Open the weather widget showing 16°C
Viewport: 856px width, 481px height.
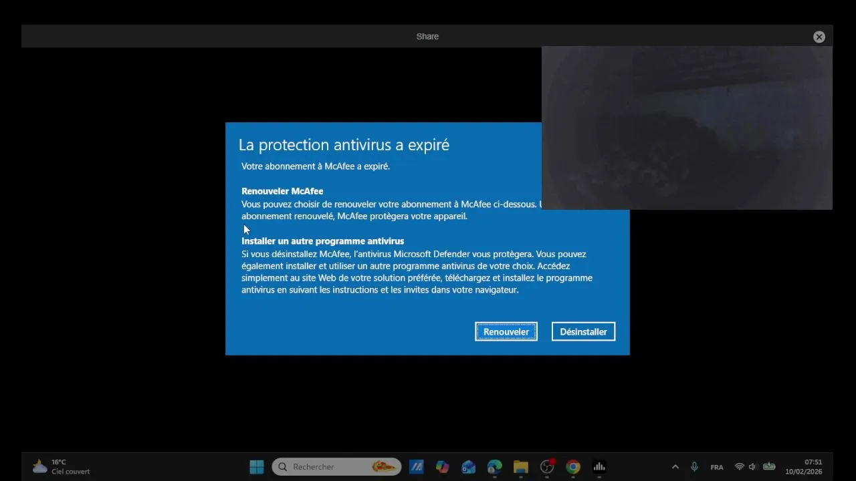[60, 467]
